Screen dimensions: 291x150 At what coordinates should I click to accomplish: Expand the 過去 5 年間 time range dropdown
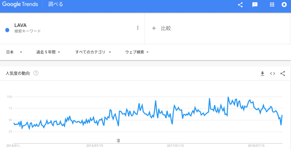point(48,52)
